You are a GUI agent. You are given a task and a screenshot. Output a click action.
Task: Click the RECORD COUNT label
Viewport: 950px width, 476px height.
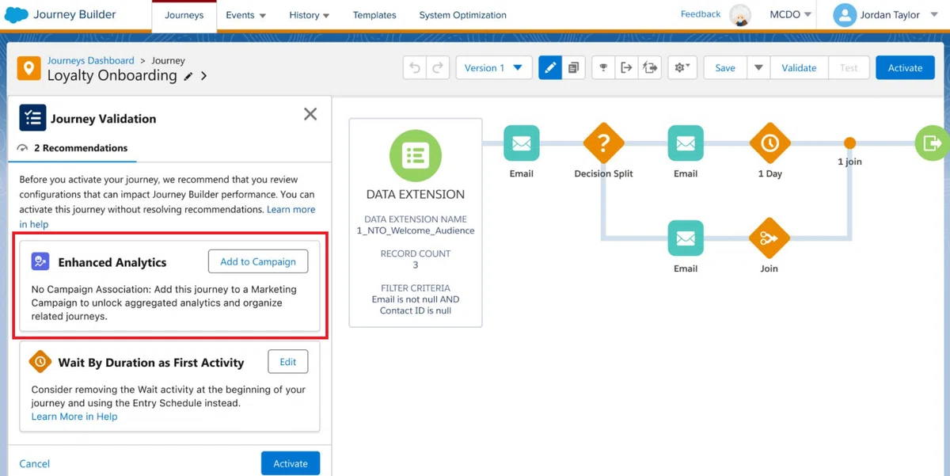point(416,253)
